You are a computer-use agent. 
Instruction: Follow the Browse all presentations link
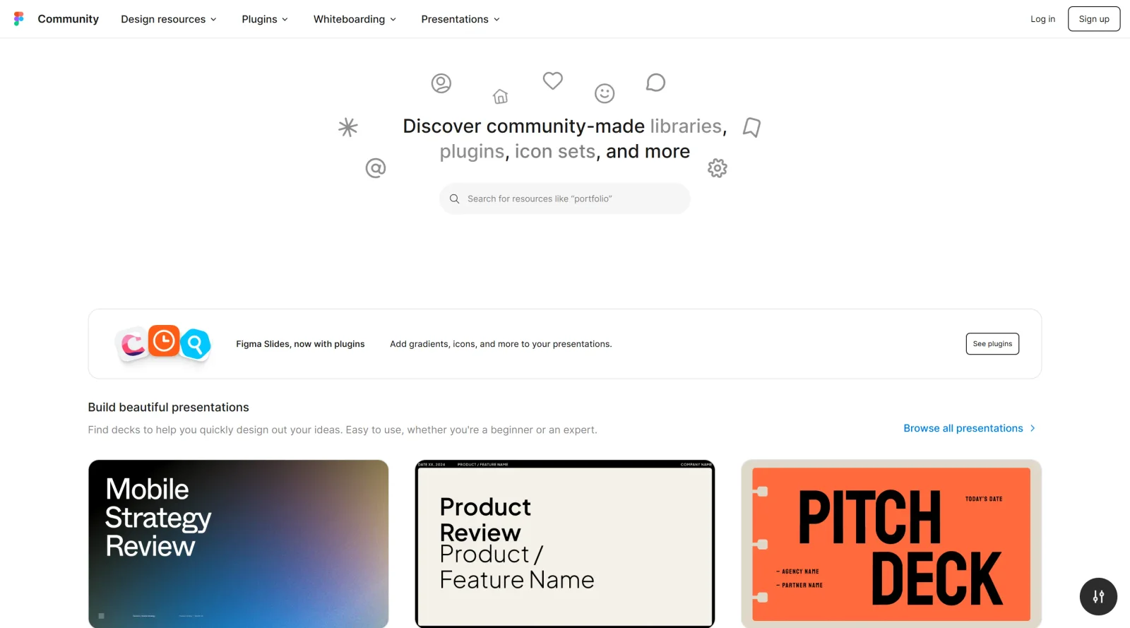point(963,428)
